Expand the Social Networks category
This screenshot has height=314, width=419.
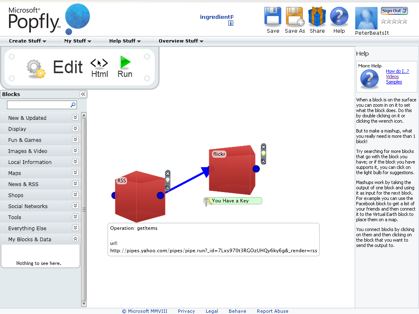75,206
